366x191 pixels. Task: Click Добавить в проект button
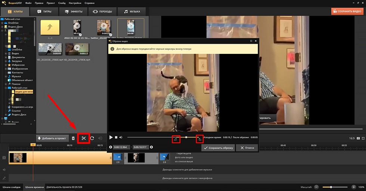(52, 138)
